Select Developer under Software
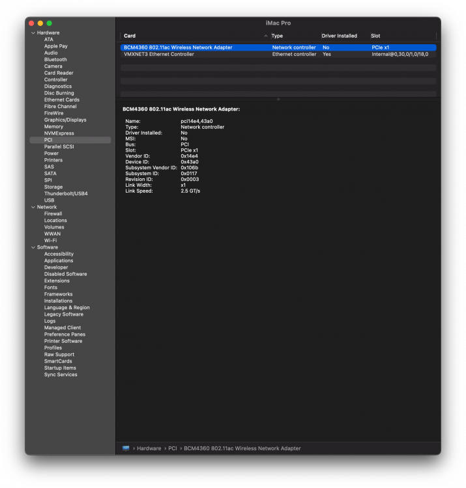The height and width of the screenshot is (488, 466). (x=56, y=267)
